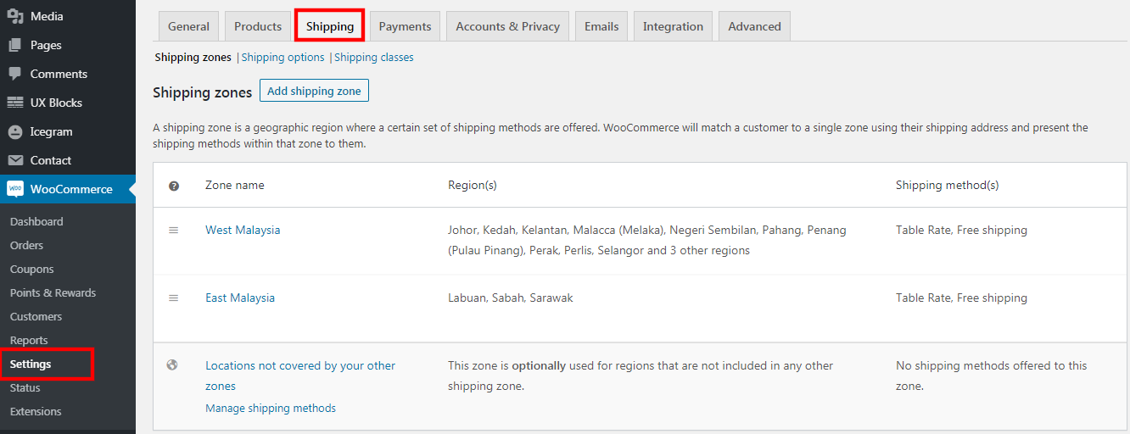Viewport: 1130px width, 434px height.
Task: Click East Malaysia's Table Rate, Free shipping text
Action: (x=961, y=298)
